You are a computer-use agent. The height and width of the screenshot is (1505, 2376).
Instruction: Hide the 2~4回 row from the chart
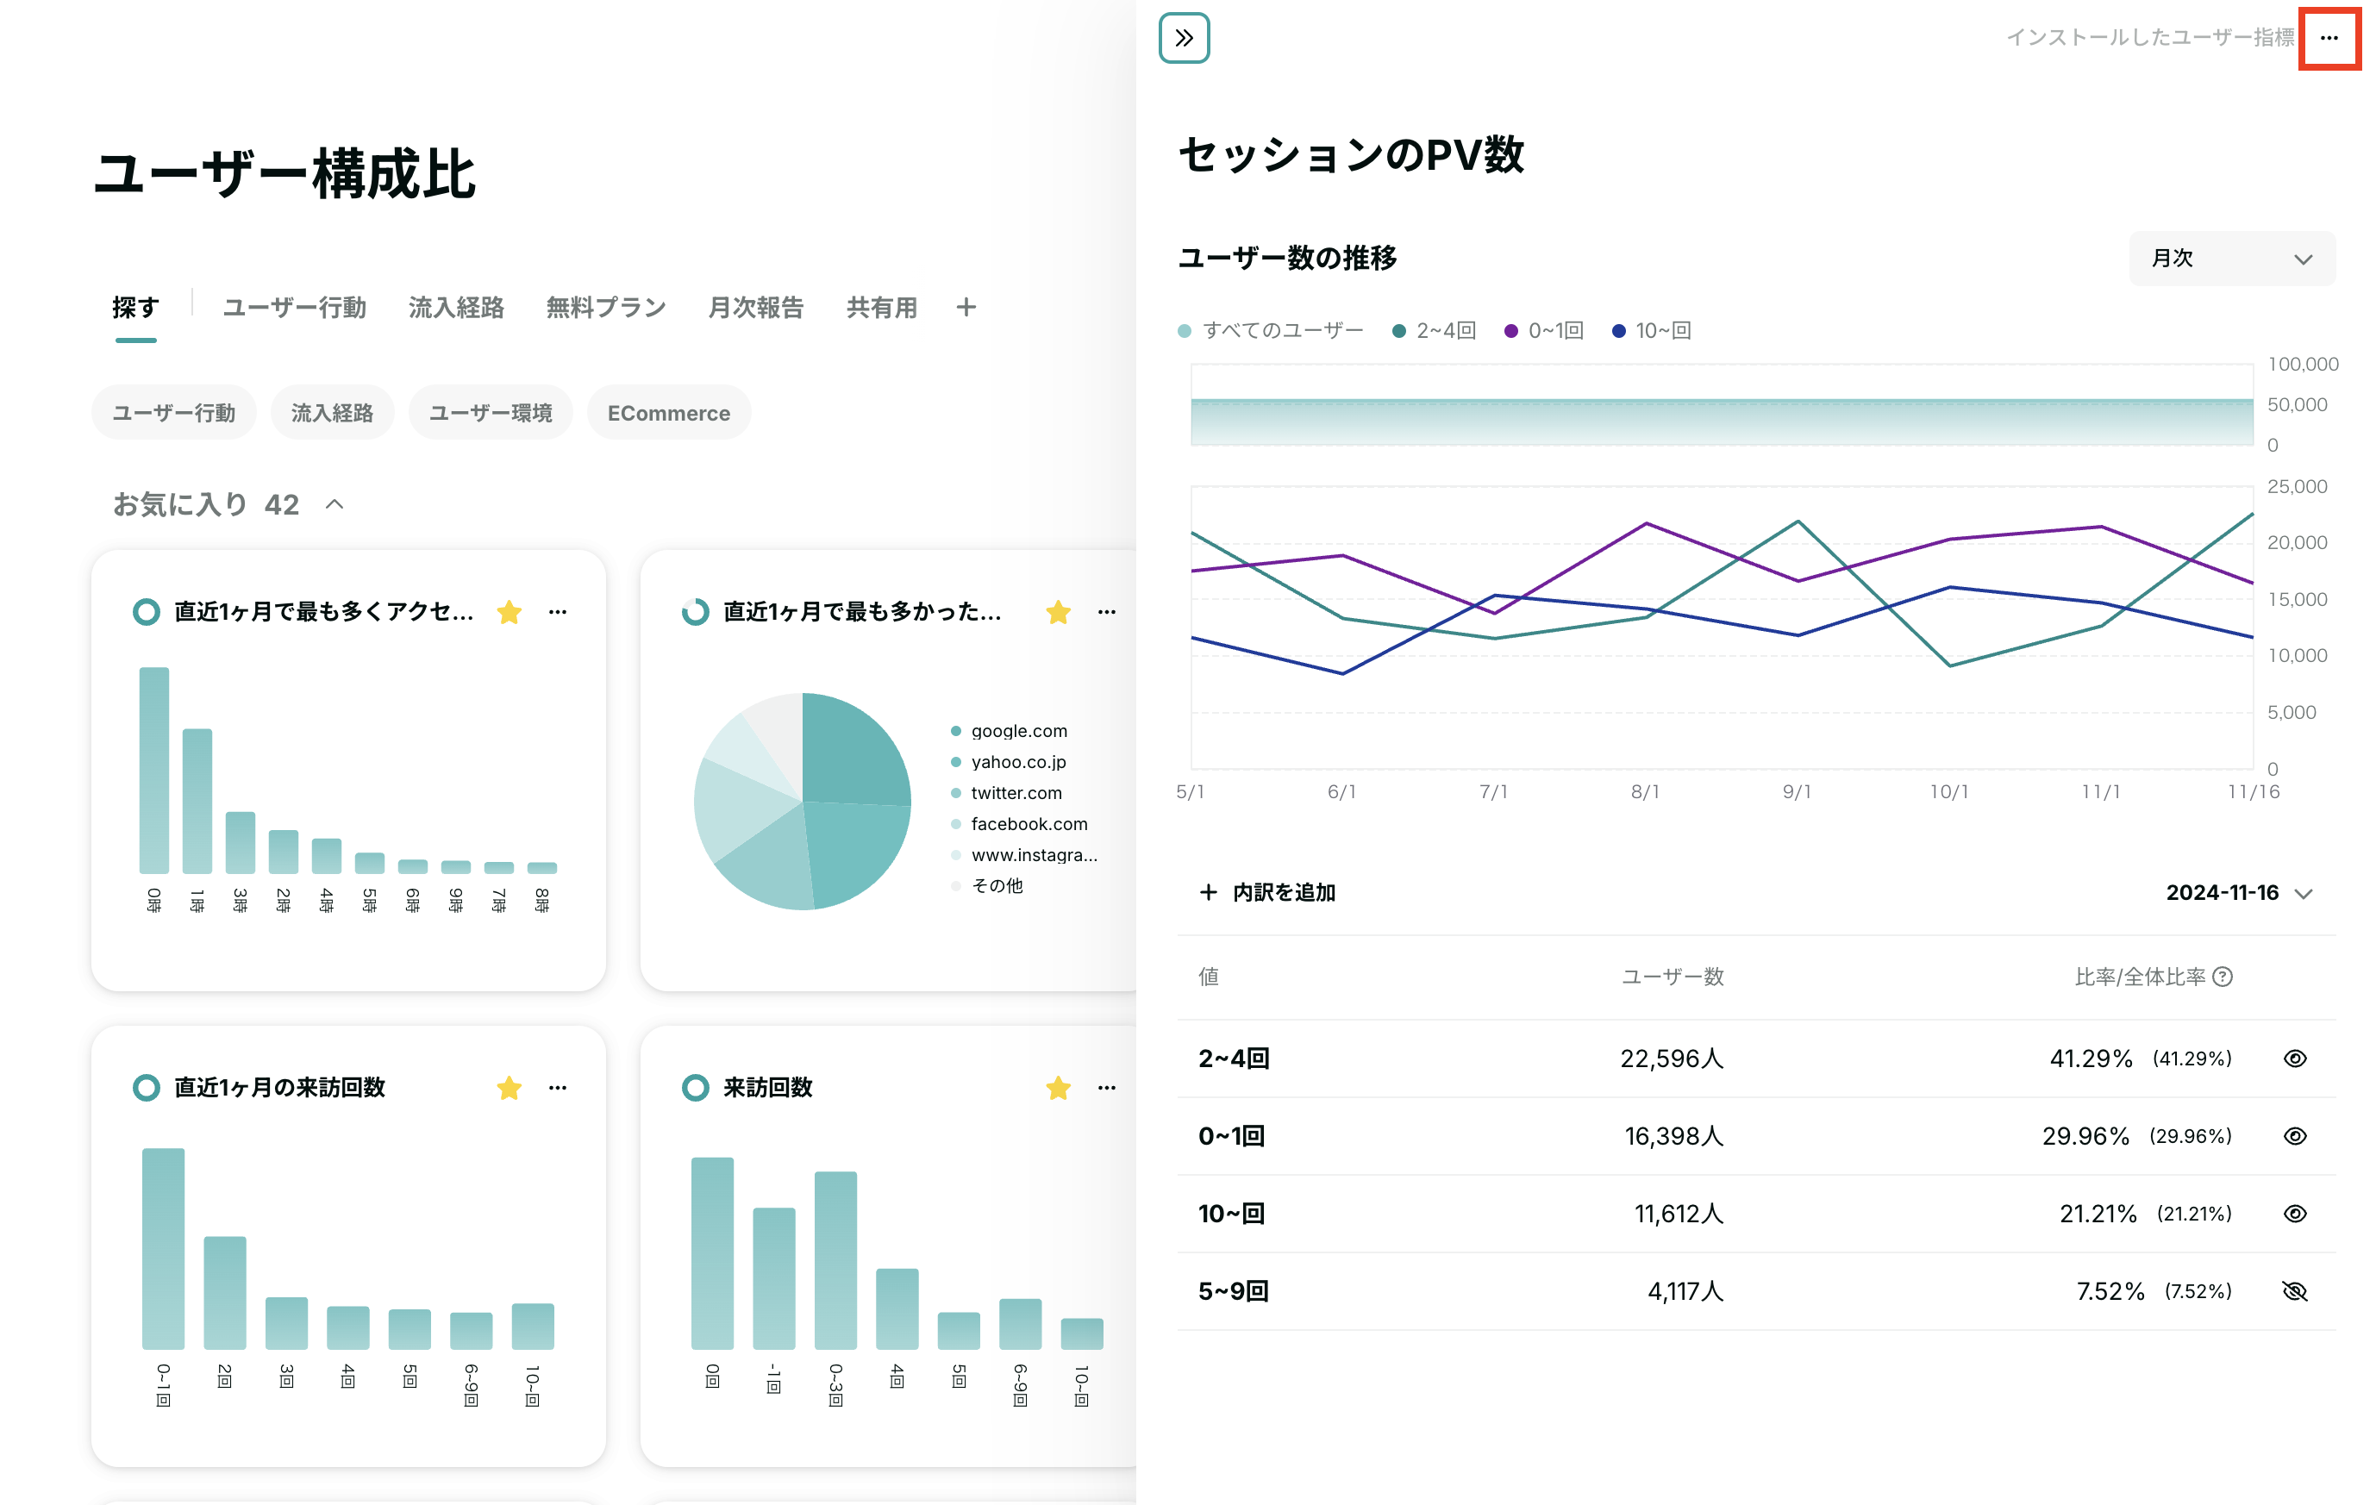(x=2295, y=1058)
